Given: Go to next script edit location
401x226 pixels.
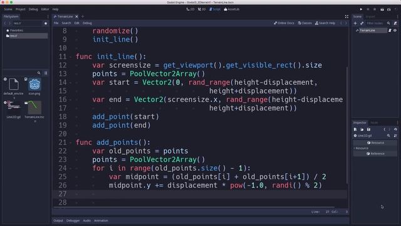Looking at the screenshot, I should point(346,23).
